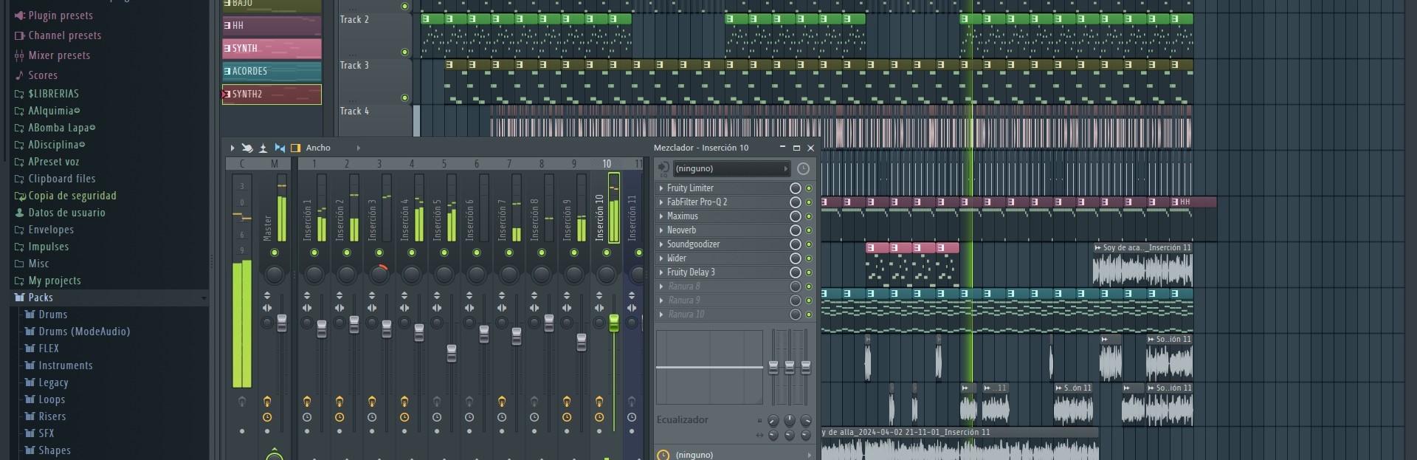Select the SYNTH pattern in the picker
The width and height of the screenshot is (1417, 460).
272,49
